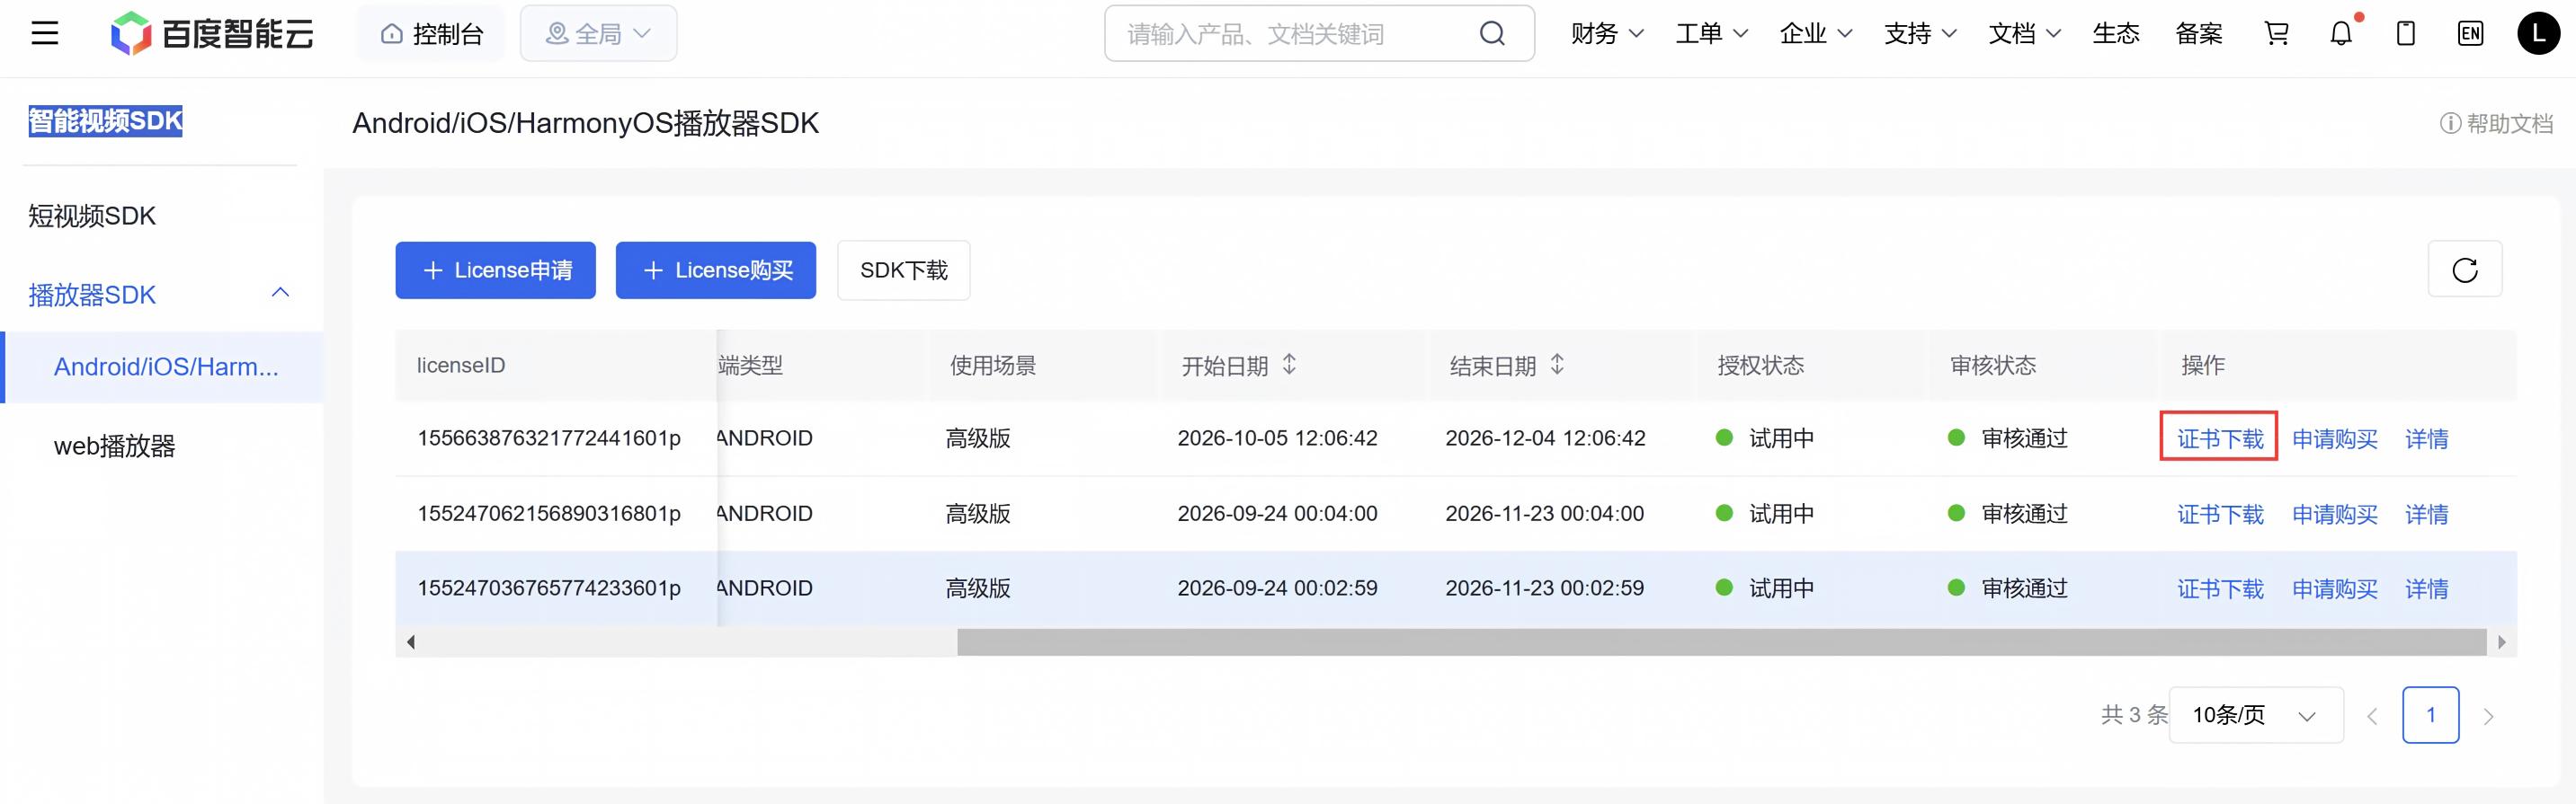Expand the 文档 menu
Screen dimensions: 2576x804
pyautogui.click(x=2025, y=34)
